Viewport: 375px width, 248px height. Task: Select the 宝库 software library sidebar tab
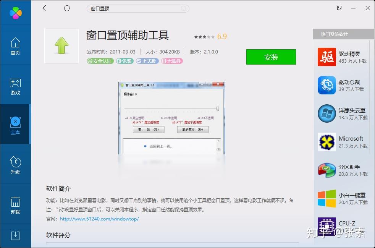tap(15, 125)
